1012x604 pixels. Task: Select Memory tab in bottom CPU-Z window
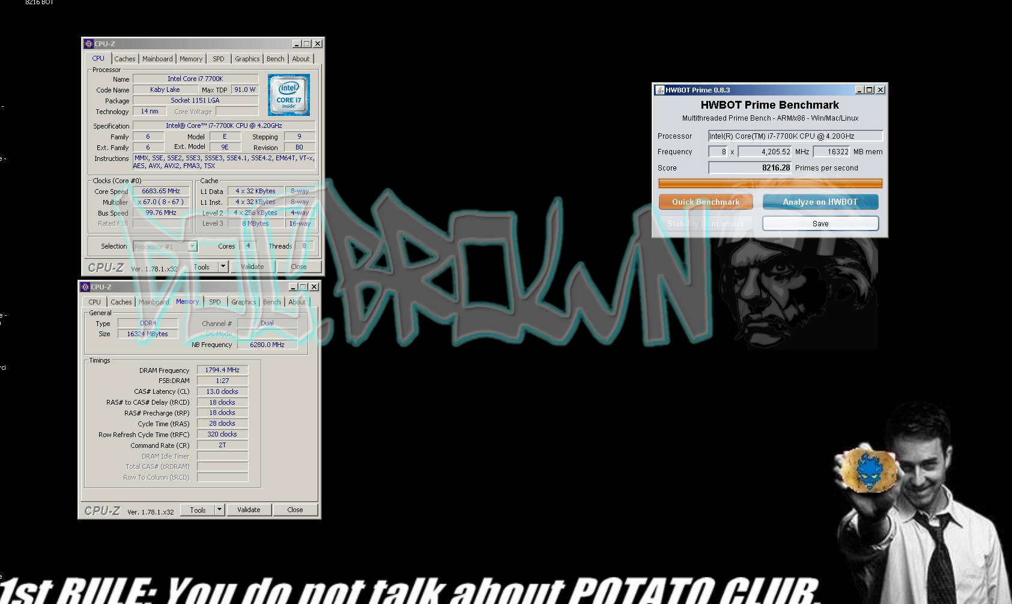point(187,301)
